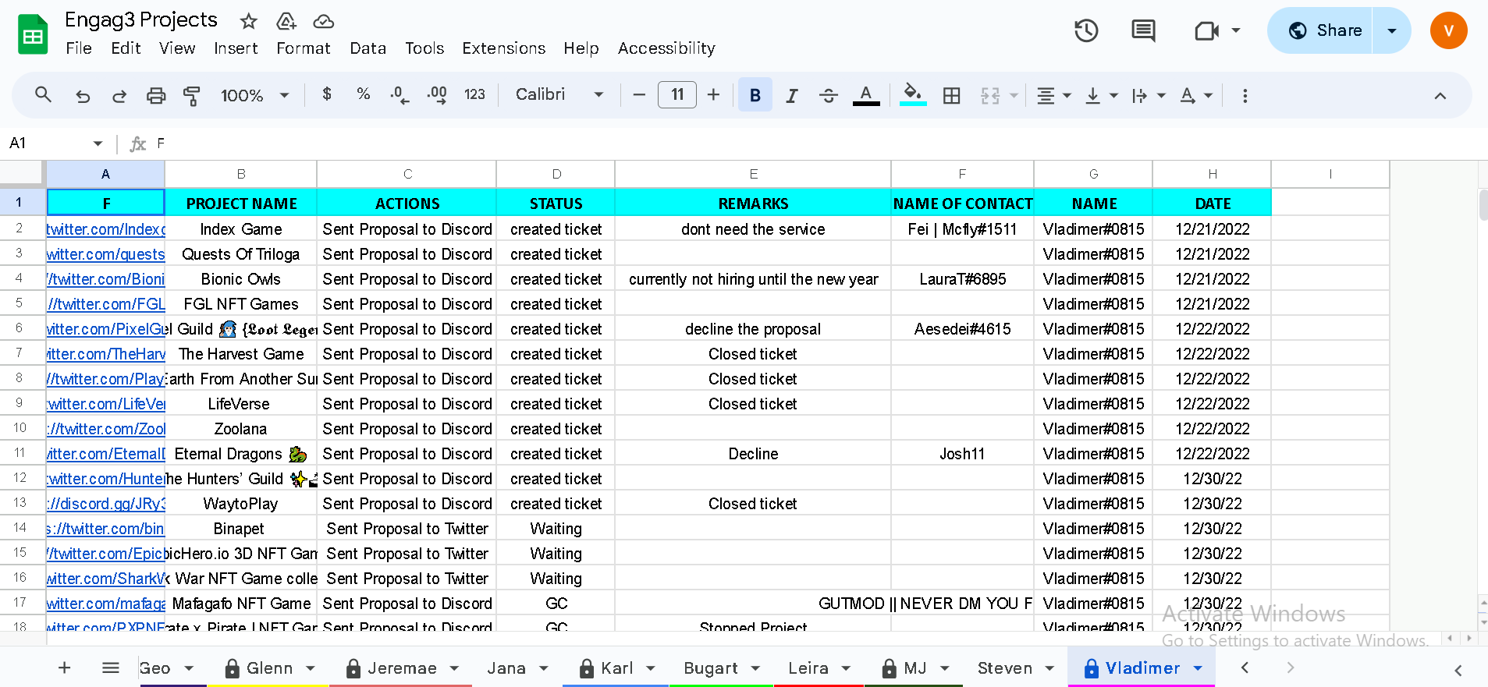
Task: Select the PROJECT NAME header cell
Action: point(241,204)
